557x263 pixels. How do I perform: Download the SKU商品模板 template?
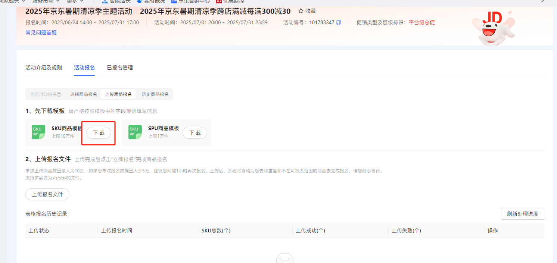coord(99,133)
